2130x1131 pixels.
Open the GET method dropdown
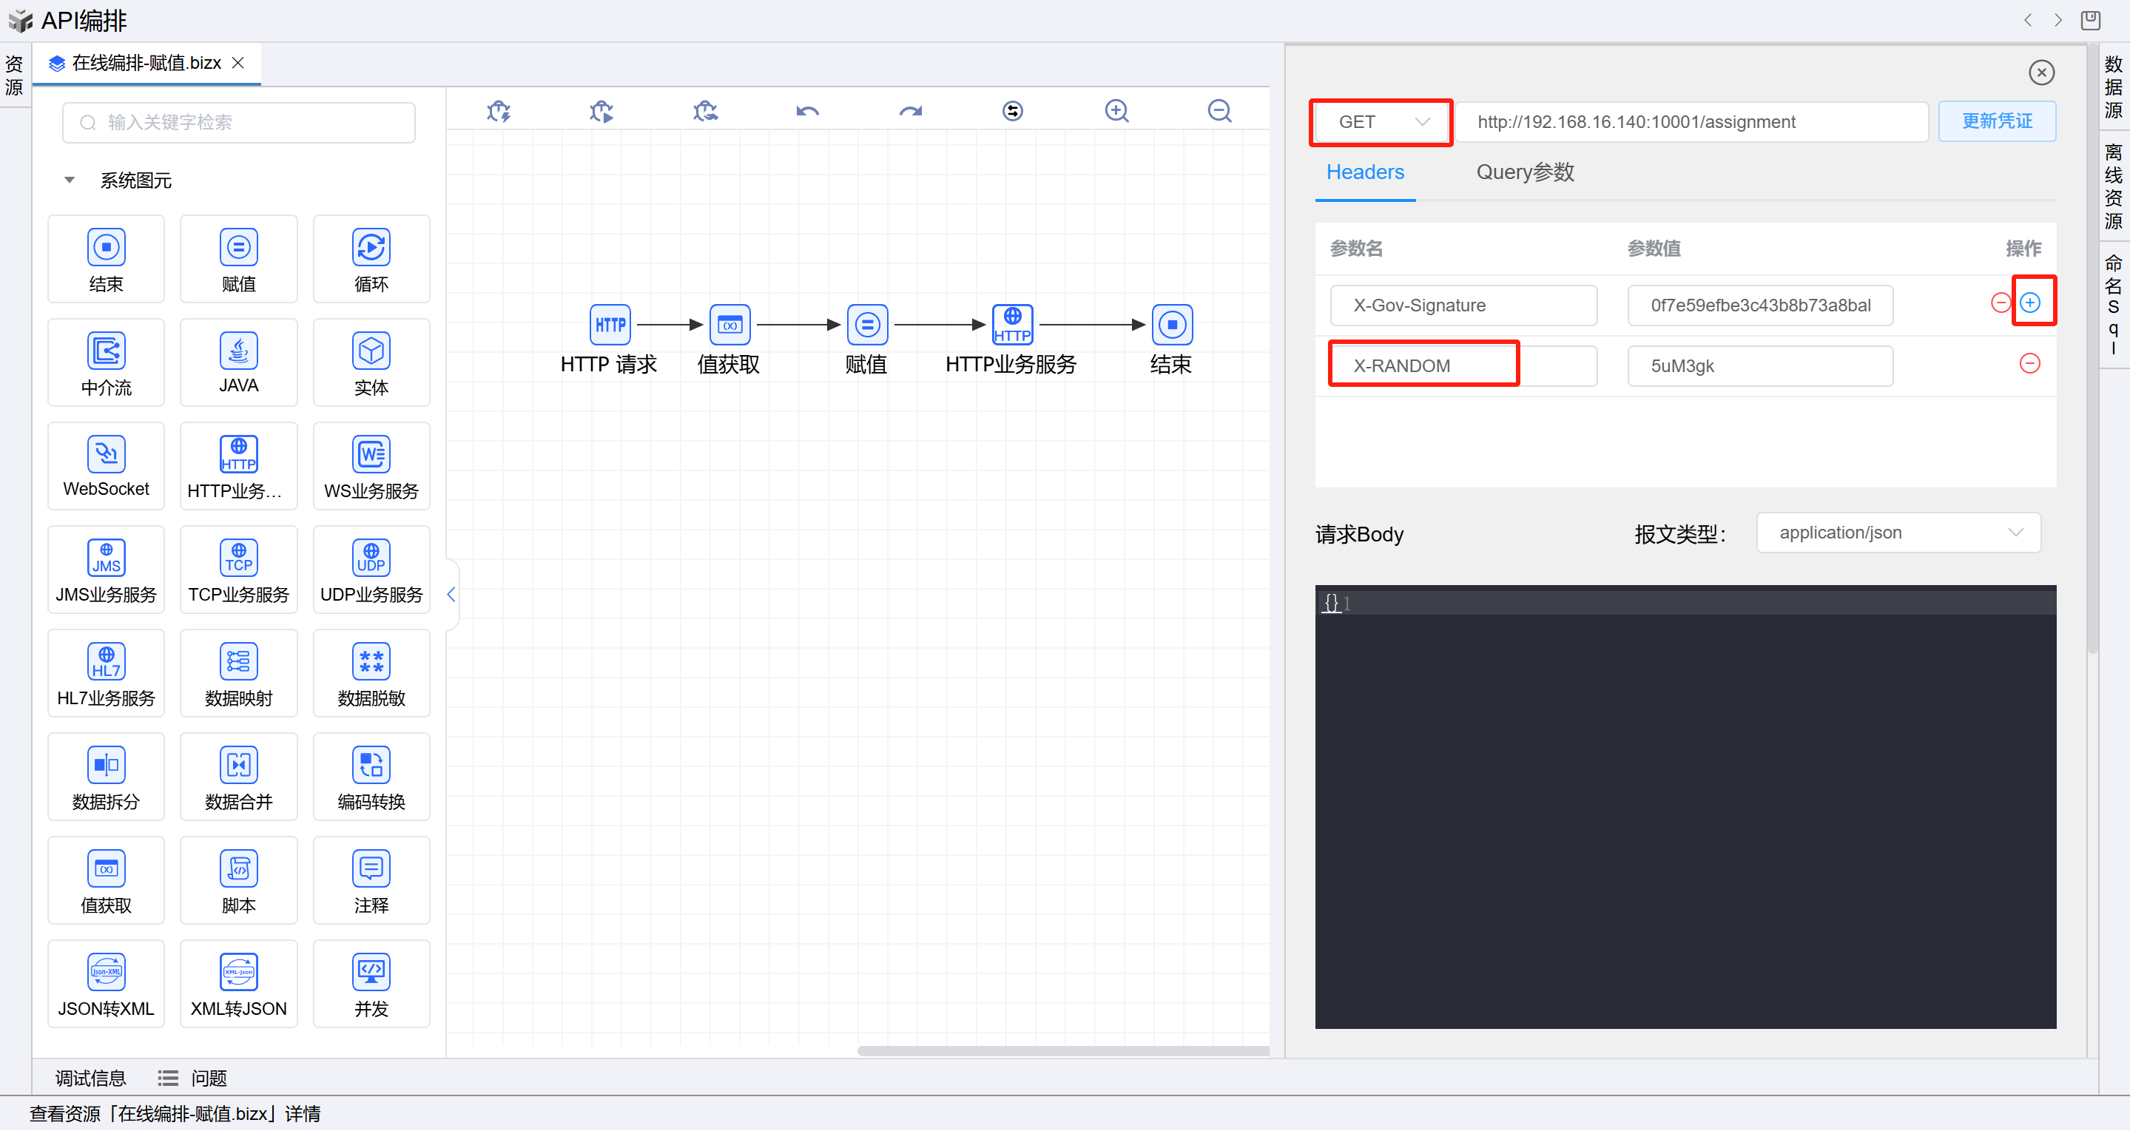tap(1380, 122)
